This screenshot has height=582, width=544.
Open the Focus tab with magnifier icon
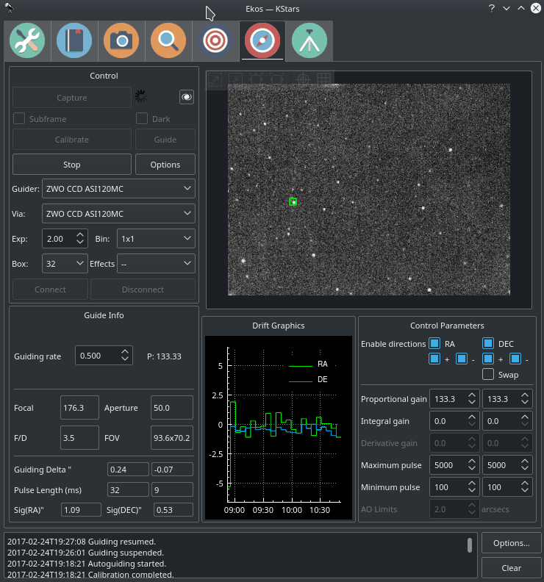tap(168, 41)
